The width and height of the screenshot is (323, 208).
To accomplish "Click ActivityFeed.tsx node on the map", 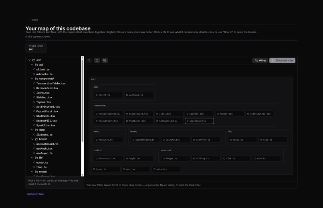I will pyautogui.click(x=260, y=114).
